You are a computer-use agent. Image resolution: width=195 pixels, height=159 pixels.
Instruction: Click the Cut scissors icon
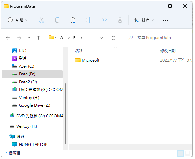coord(42,20)
